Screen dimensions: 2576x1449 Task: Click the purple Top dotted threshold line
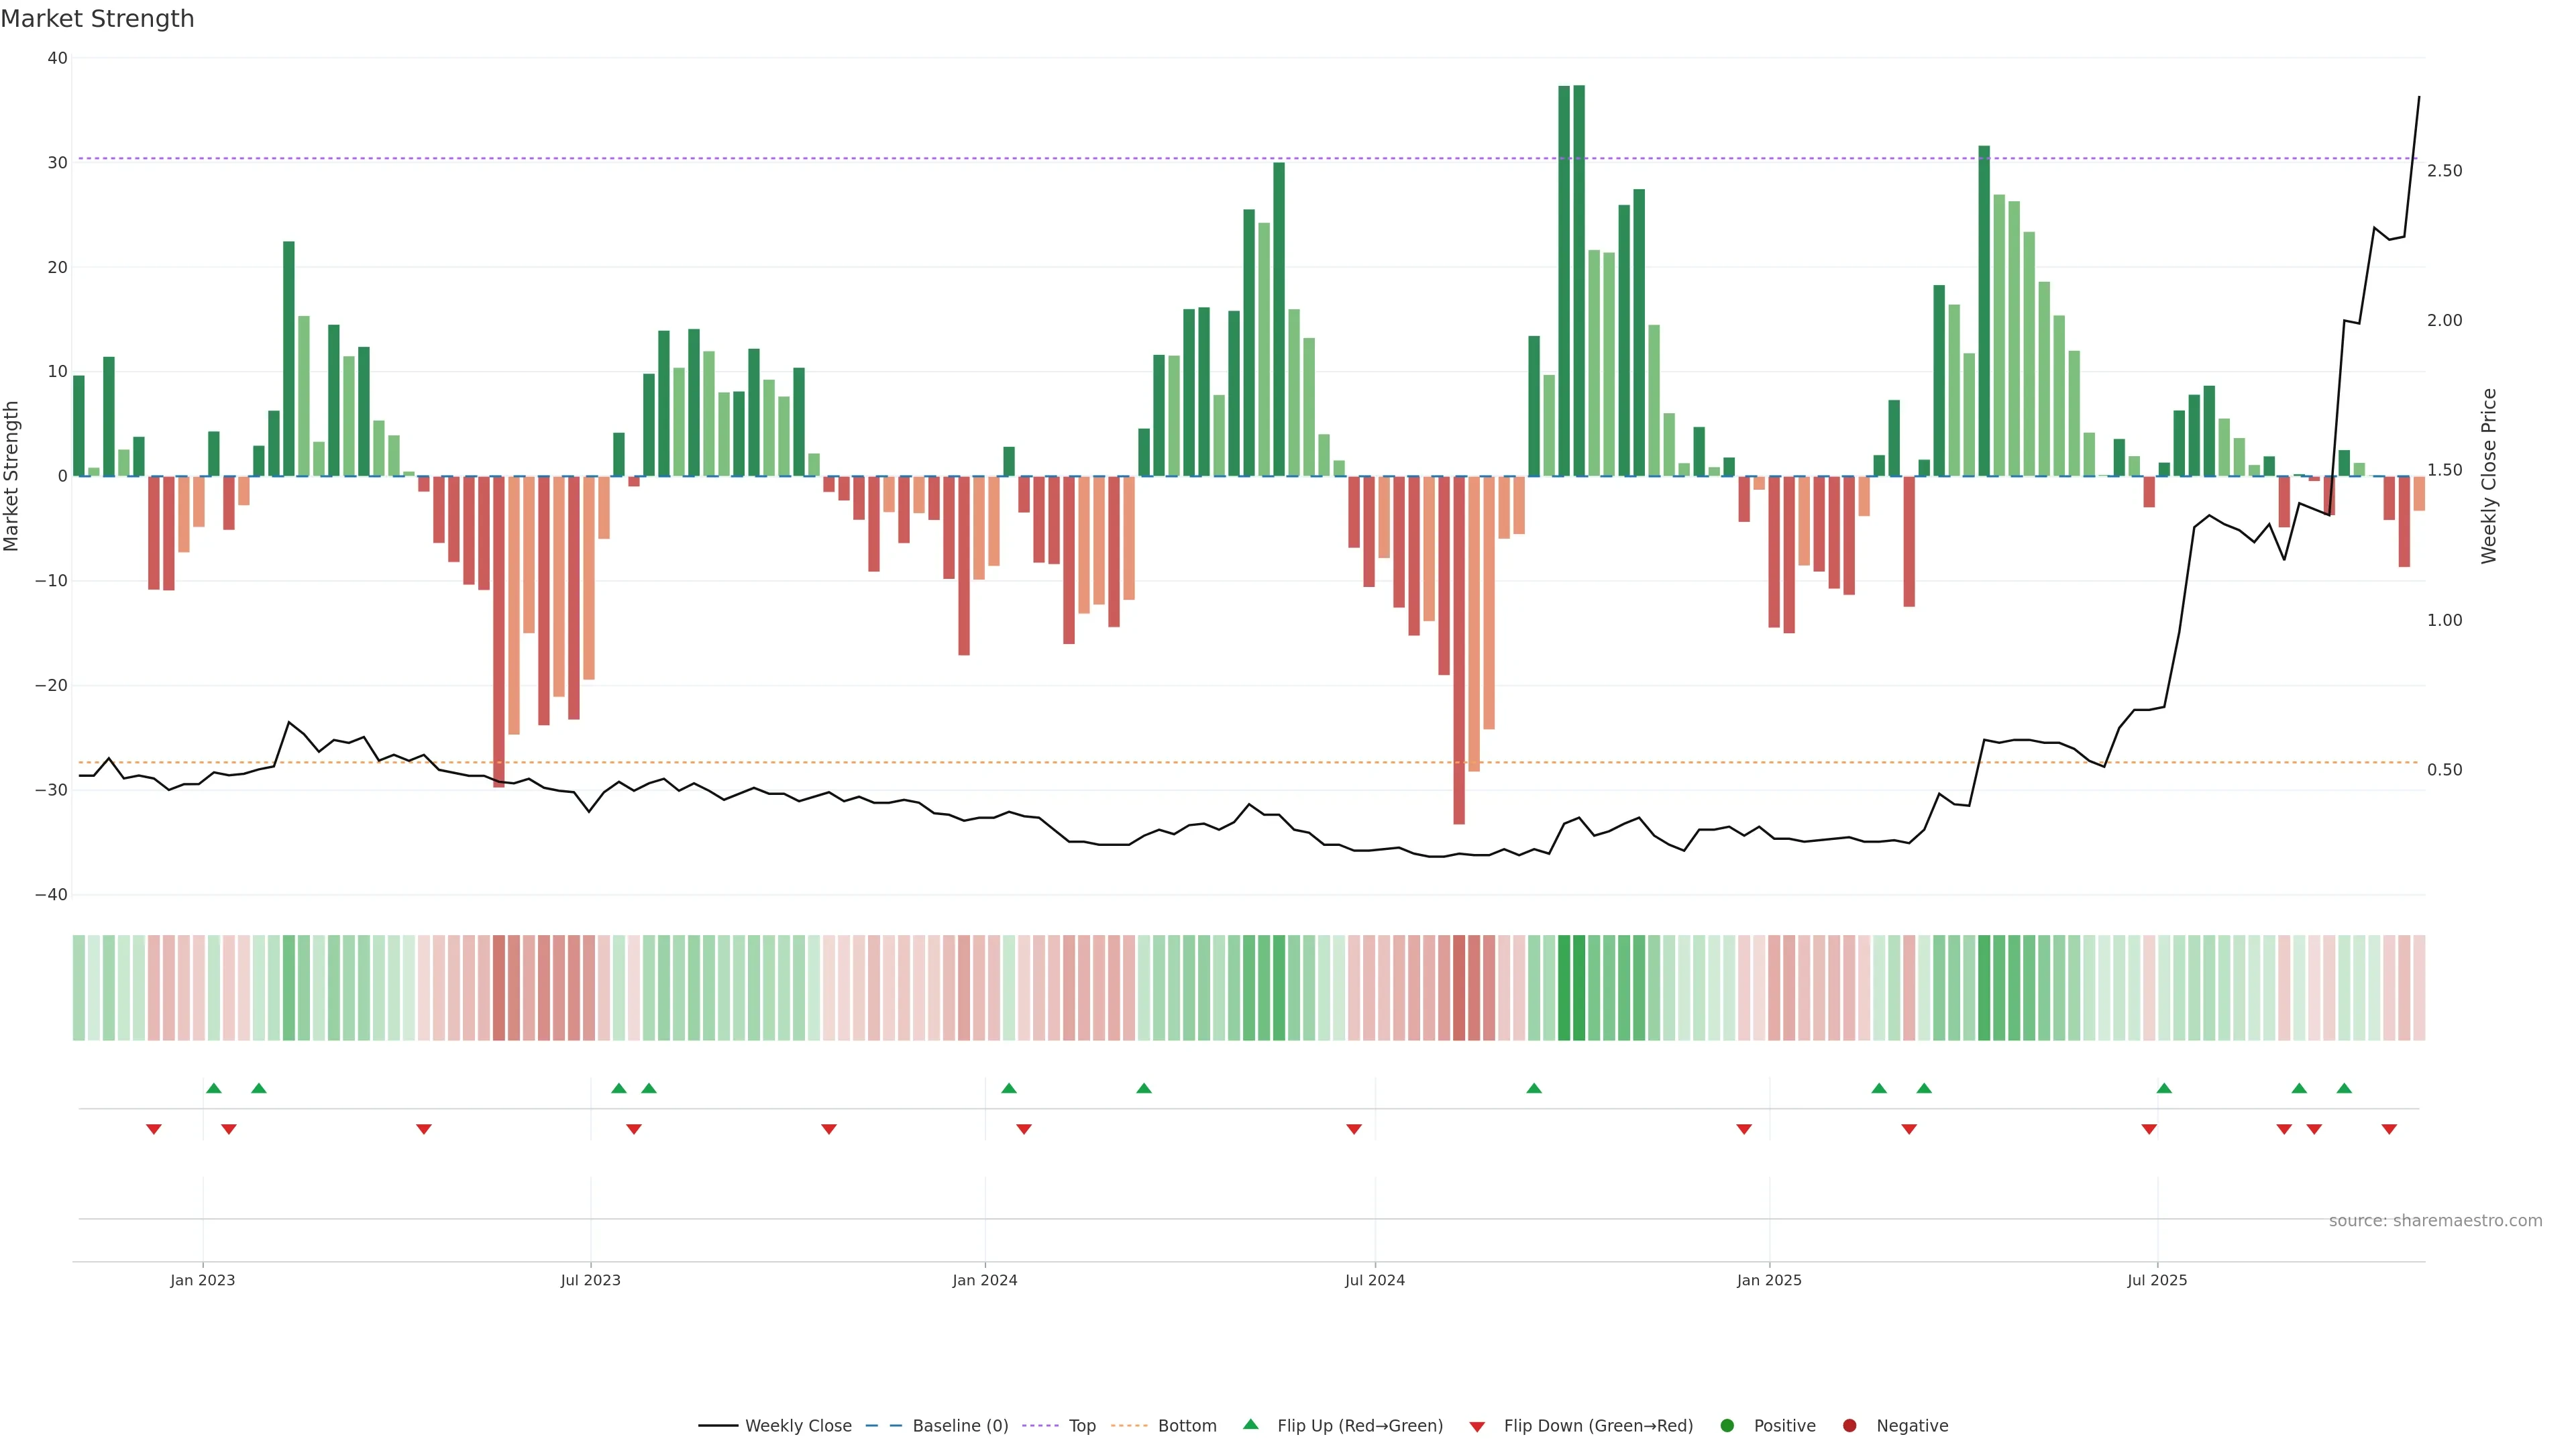pos(1000,158)
